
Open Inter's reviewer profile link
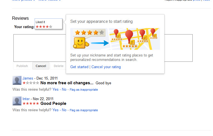[26, 99]
